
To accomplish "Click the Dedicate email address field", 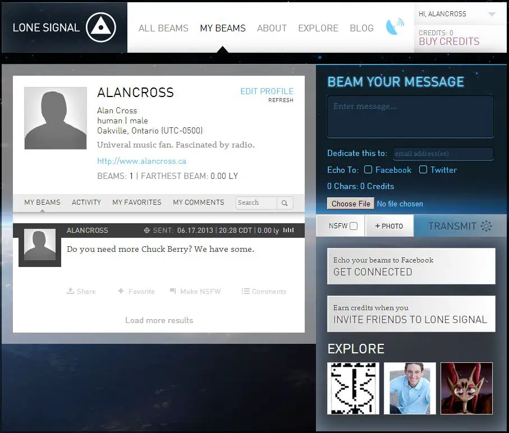I will [443, 154].
